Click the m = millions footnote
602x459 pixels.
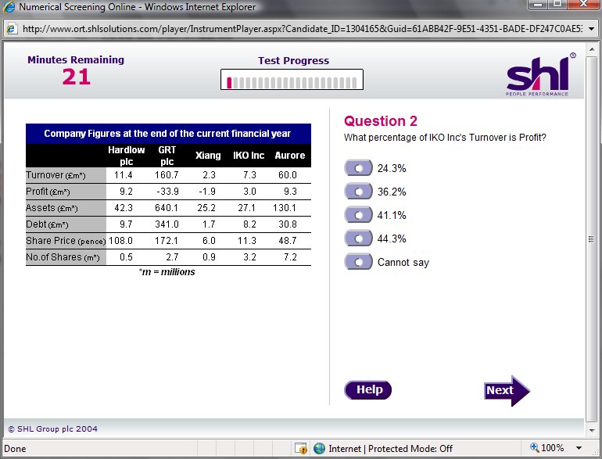(x=167, y=272)
